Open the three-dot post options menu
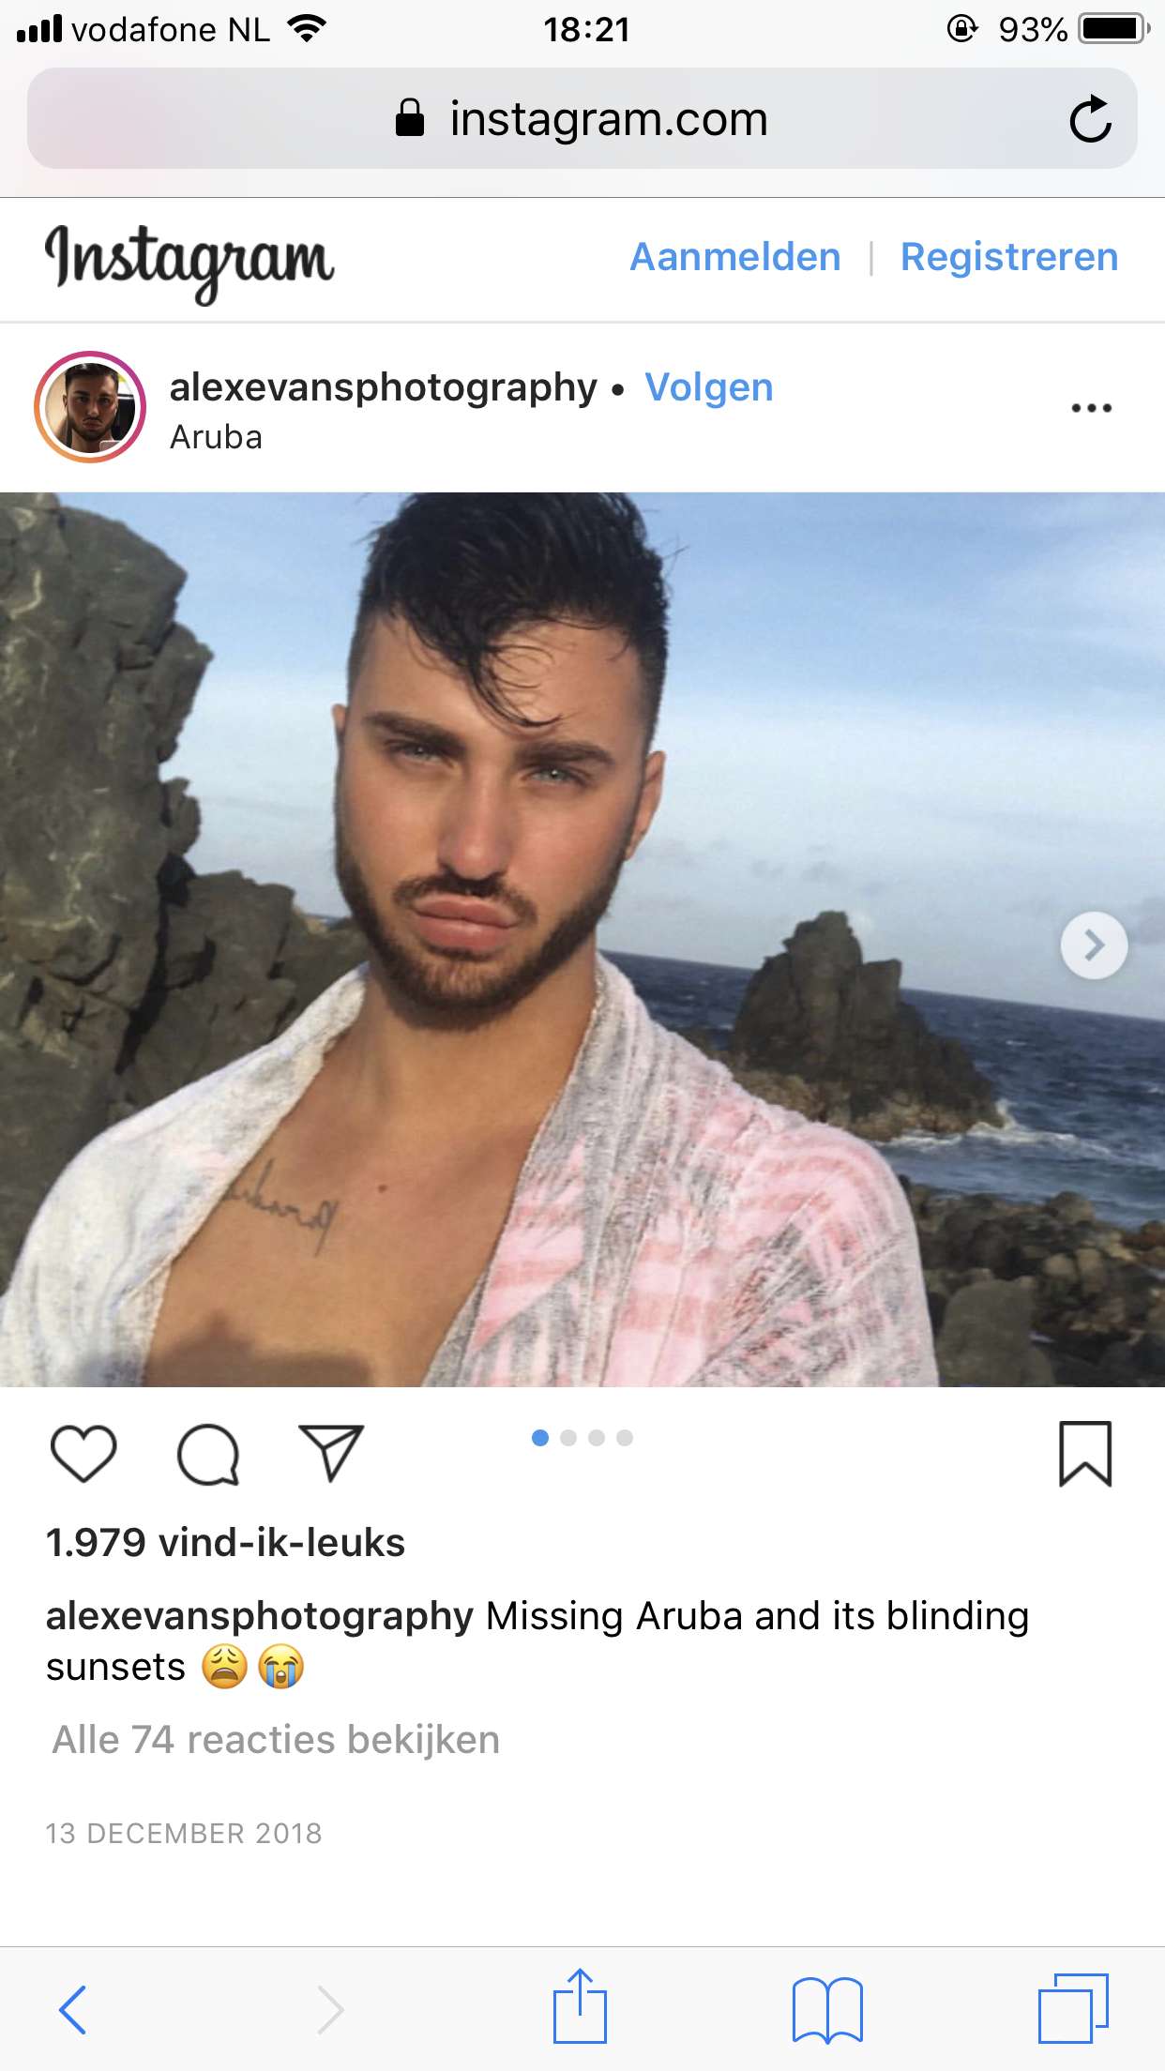This screenshot has height=2071, width=1165. 1092,407
